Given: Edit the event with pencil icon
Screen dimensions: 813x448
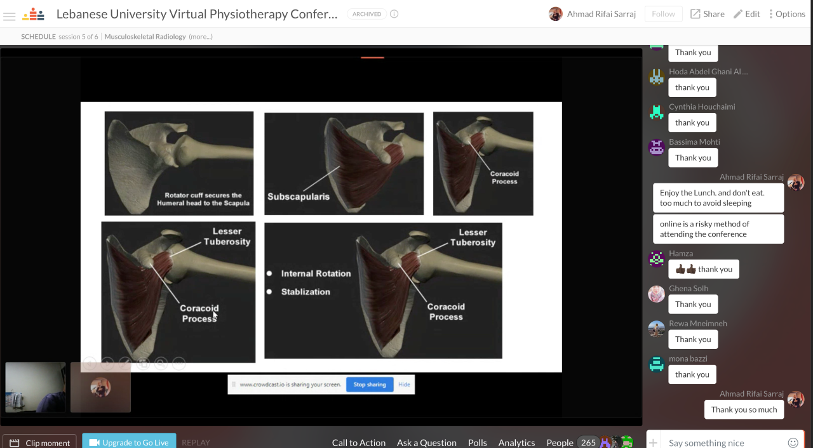Looking at the screenshot, I should tap(746, 14).
